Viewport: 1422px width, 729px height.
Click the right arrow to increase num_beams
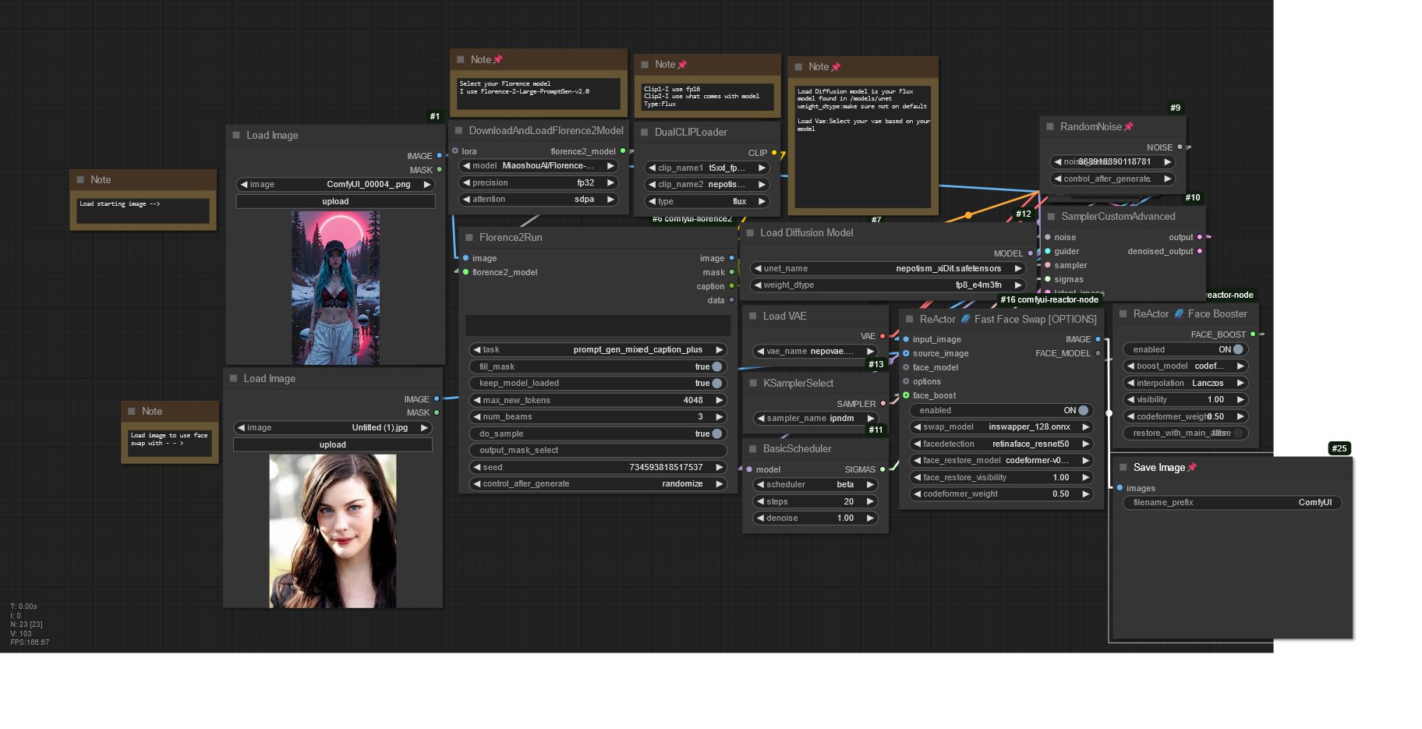pos(719,417)
